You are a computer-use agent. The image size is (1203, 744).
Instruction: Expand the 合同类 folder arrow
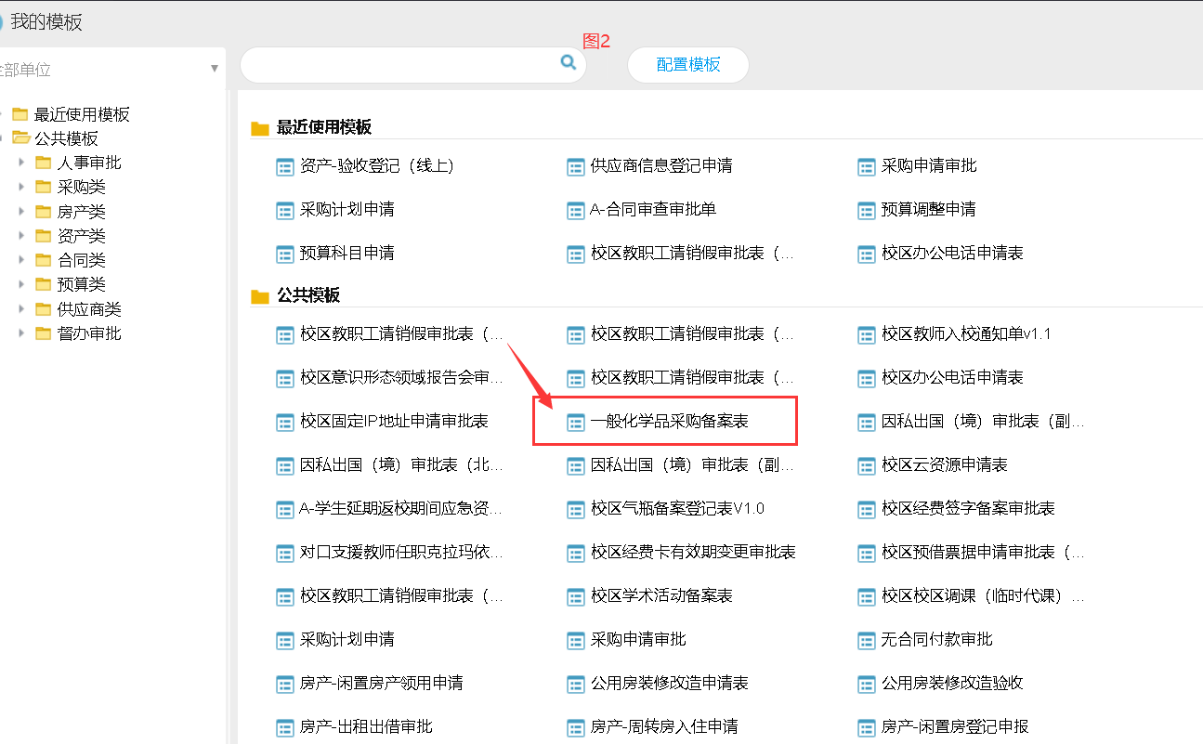coord(21,260)
